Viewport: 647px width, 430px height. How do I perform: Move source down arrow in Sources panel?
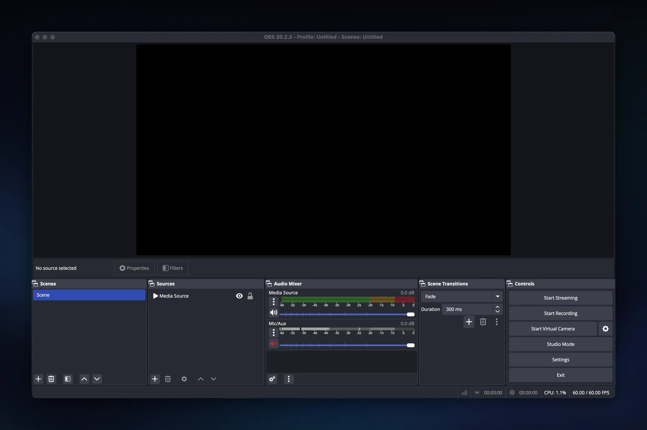pyautogui.click(x=213, y=379)
